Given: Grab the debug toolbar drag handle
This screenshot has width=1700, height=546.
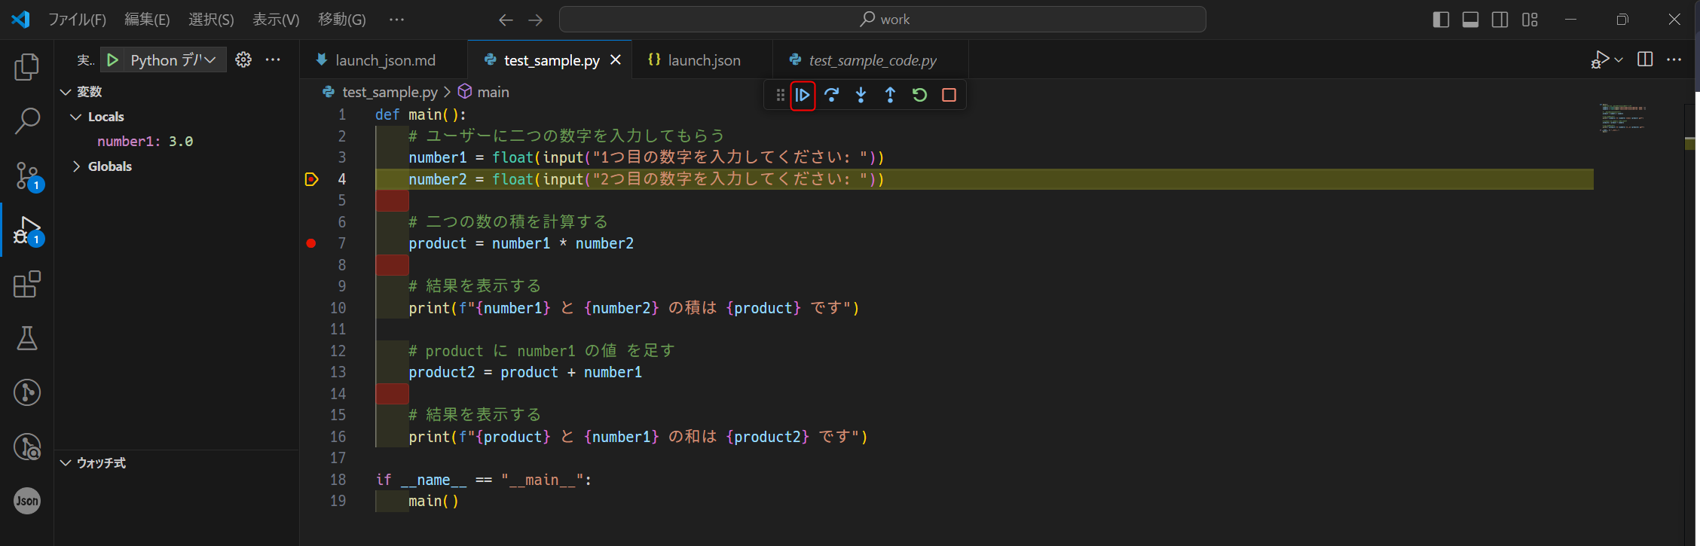Looking at the screenshot, I should (780, 95).
